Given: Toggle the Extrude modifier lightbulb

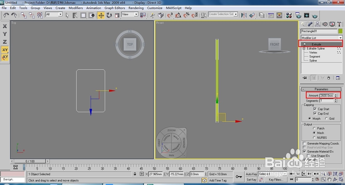Looking at the screenshot, I should [x=305, y=44].
